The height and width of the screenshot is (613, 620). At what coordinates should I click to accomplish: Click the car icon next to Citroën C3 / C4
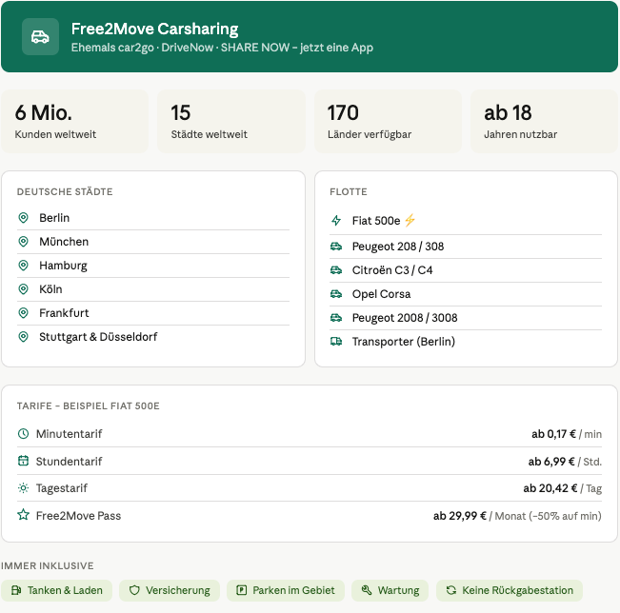(x=336, y=270)
